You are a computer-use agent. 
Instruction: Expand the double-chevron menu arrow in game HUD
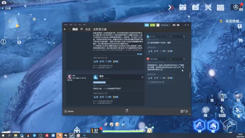pos(171,7)
